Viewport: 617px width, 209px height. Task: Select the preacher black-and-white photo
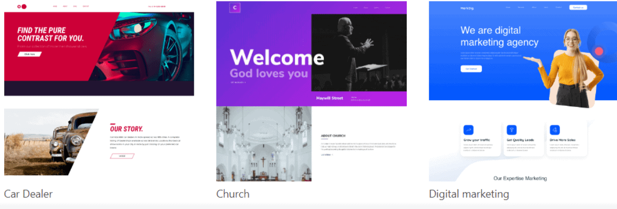coord(359,52)
